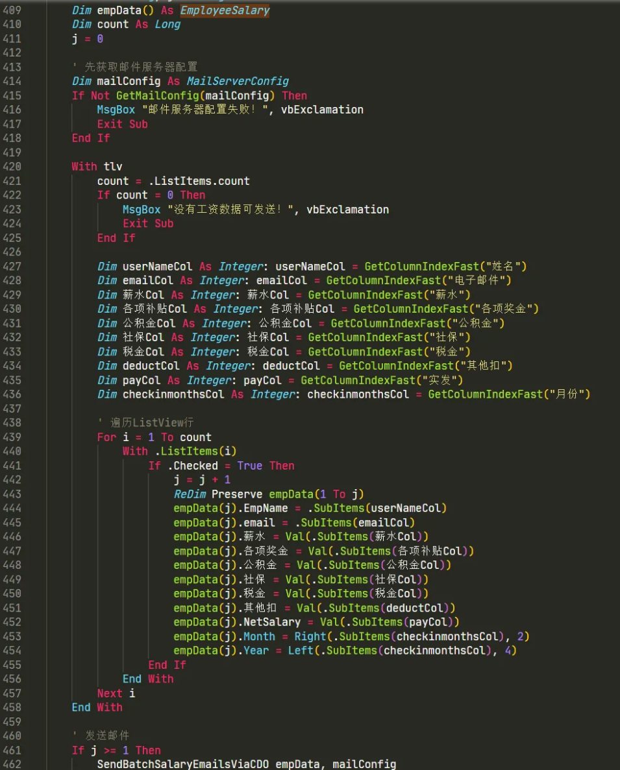Click the Left function call
The width and height of the screenshot is (620, 770).
click(300, 650)
